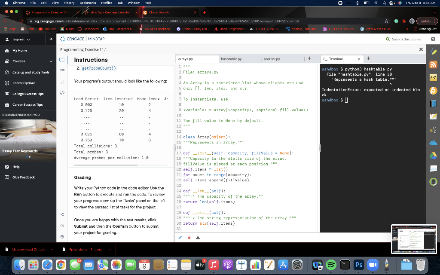
Task: Click the pencil rename icon below editor
Action: (x=180, y=237)
